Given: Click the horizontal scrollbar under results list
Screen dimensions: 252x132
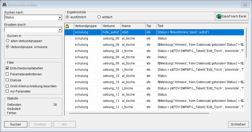Looking at the screenshot, I should [139, 113].
